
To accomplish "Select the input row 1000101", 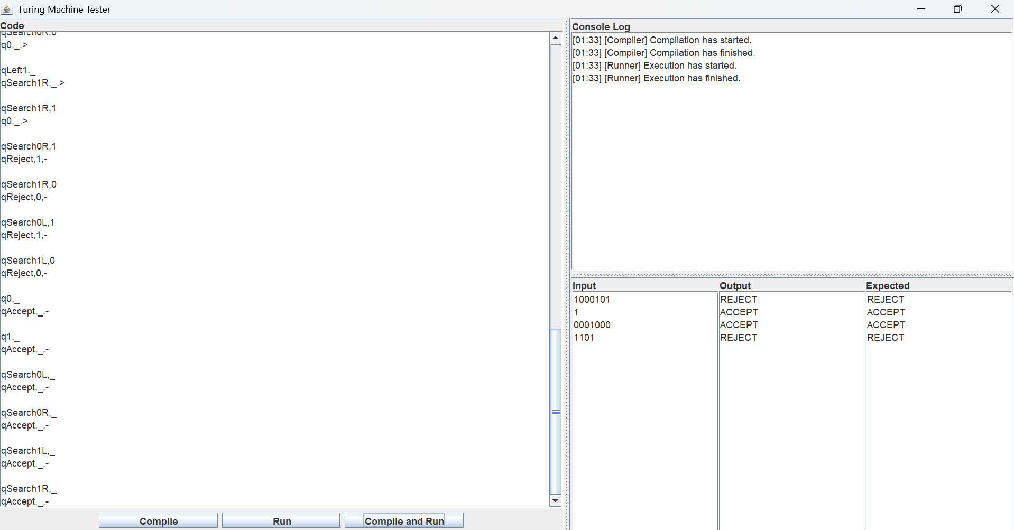I will [592, 300].
